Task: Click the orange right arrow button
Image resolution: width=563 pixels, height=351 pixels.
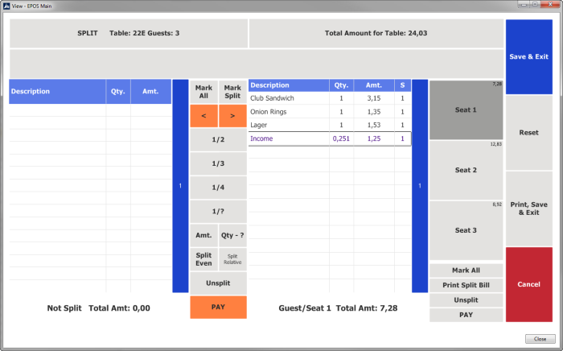Action: (x=232, y=116)
